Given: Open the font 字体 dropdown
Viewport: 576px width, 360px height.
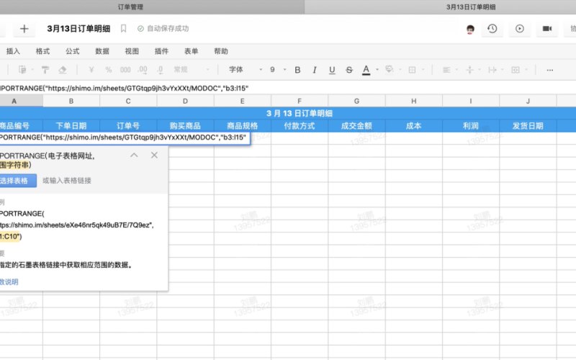Looking at the screenshot, I should click(x=245, y=69).
